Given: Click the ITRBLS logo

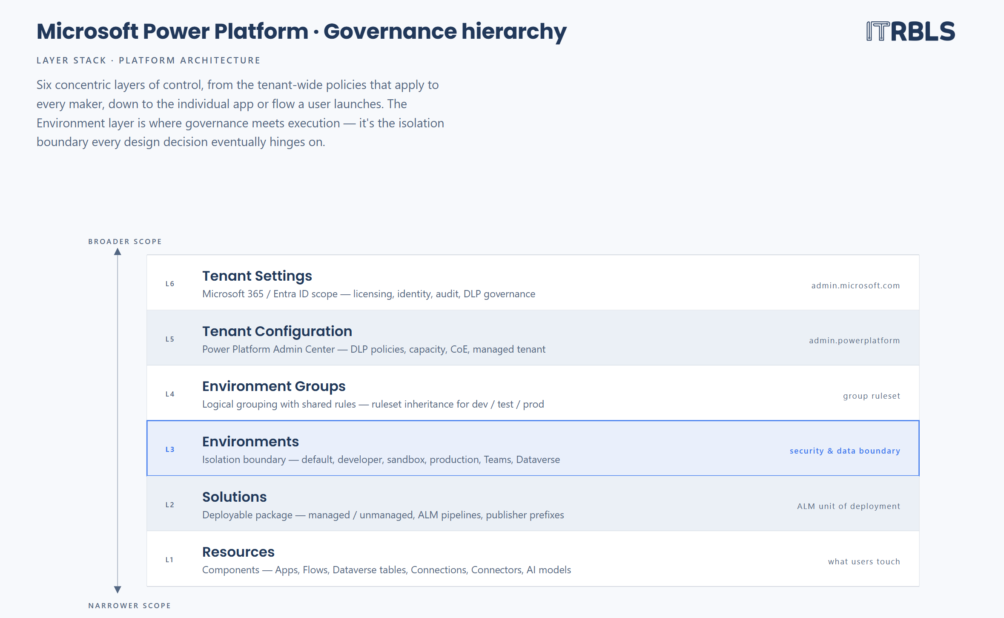Looking at the screenshot, I should [911, 32].
